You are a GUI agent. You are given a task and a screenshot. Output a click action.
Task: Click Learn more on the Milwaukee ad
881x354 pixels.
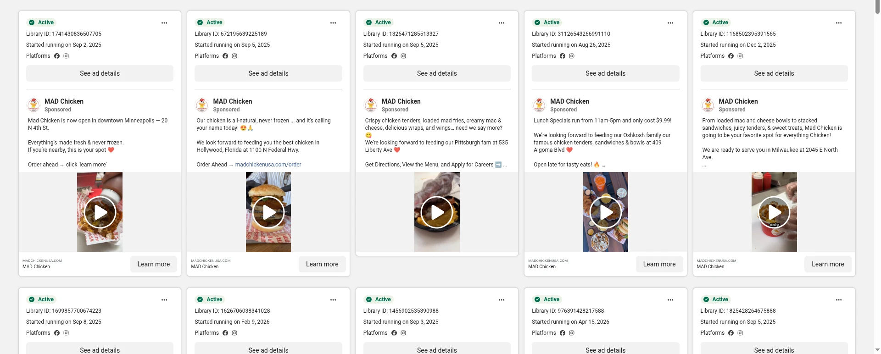(x=828, y=264)
